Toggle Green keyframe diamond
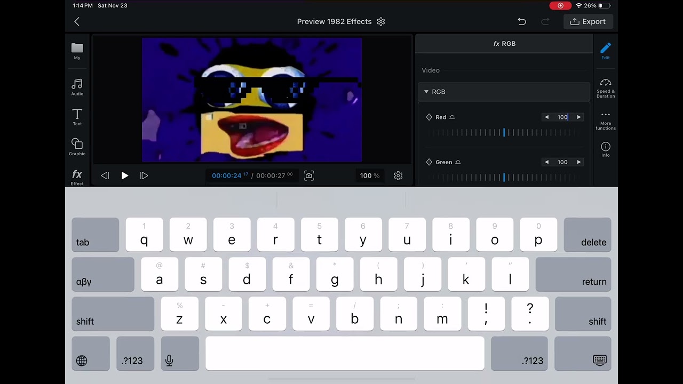The image size is (683, 384). 429,162
